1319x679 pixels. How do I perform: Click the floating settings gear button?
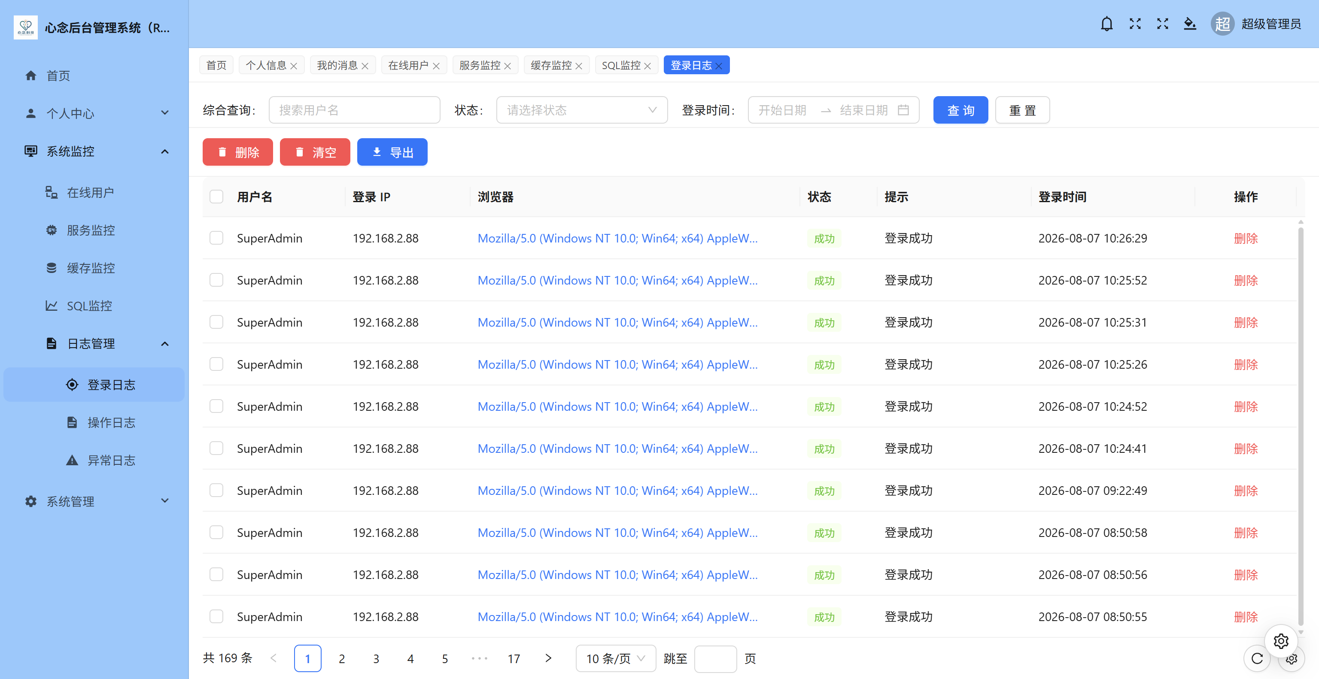pyautogui.click(x=1281, y=641)
